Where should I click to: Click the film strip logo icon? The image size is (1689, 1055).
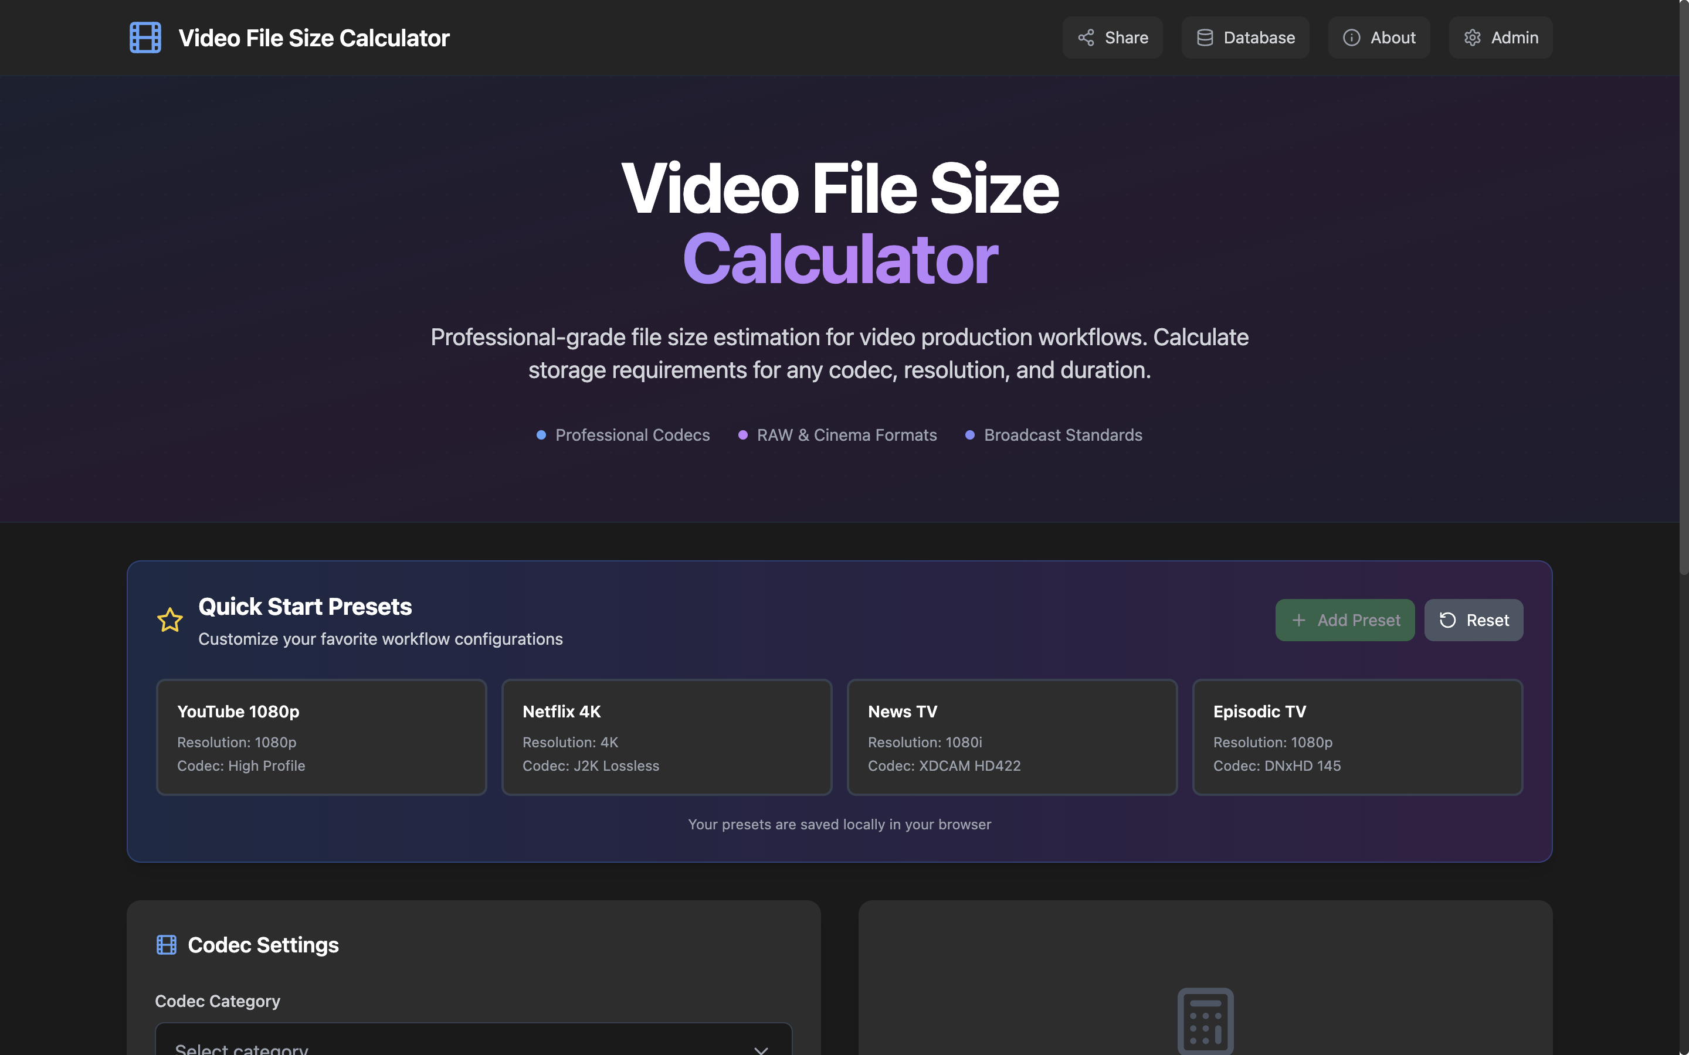click(145, 38)
